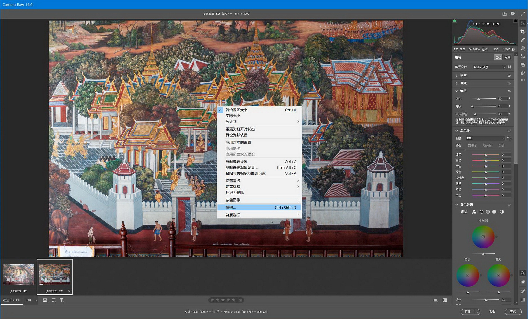Viewport: 528px width, 319px height.
Task: Toggle visibility eye for 颜色分级 panel
Action: [x=509, y=205]
